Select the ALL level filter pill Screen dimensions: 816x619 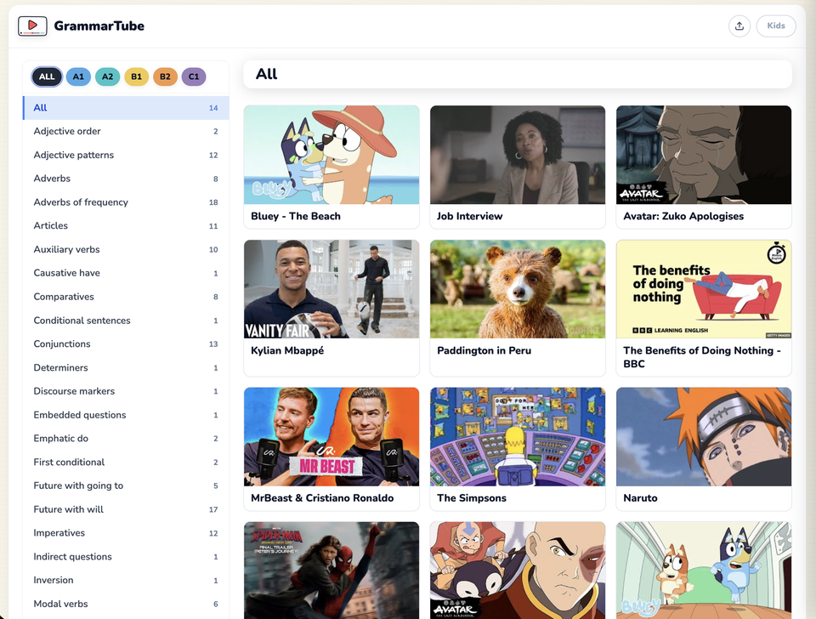click(x=47, y=77)
